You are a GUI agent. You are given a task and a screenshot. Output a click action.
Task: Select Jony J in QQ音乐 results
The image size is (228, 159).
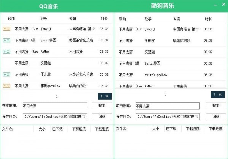(x=46, y=29)
